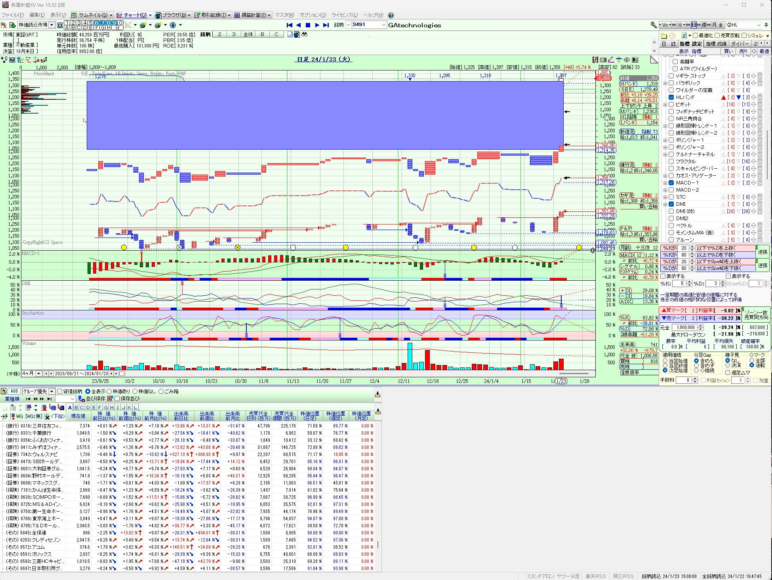Switch to the 指標 成績 tab

pos(716,44)
